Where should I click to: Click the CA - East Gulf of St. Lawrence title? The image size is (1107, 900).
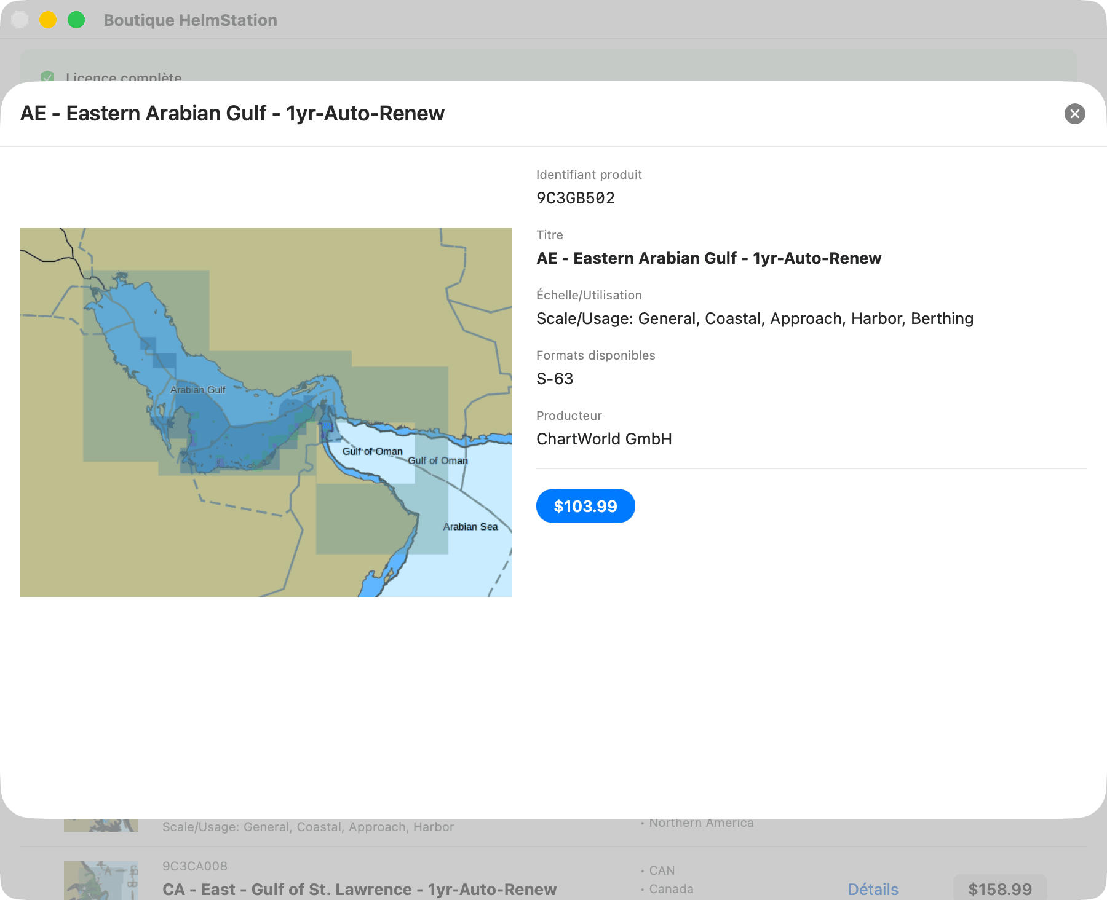(x=359, y=889)
